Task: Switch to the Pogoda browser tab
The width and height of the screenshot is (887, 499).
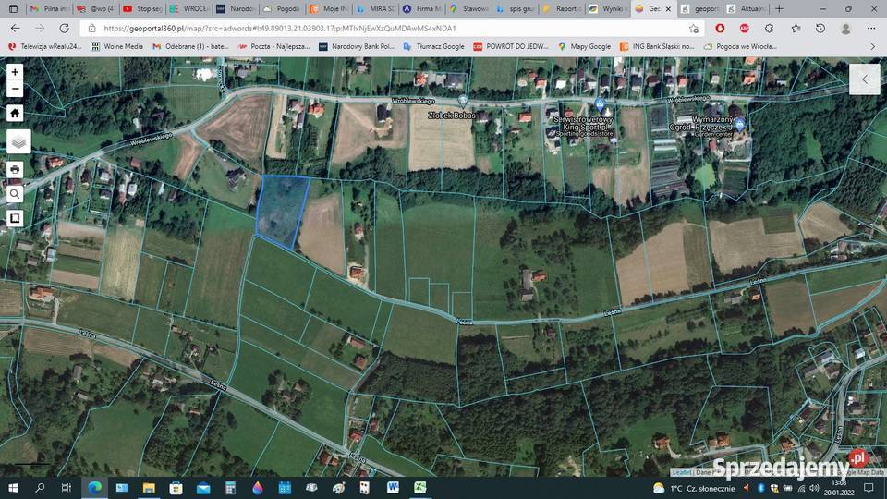Action: pos(280,8)
